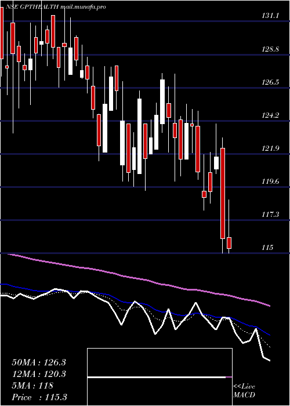Click the 121.9 price axis label
The width and height of the screenshot is (290, 406).
click(x=270, y=148)
